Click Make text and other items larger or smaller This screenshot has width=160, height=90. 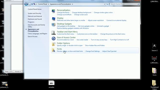click(x=71, y=20)
